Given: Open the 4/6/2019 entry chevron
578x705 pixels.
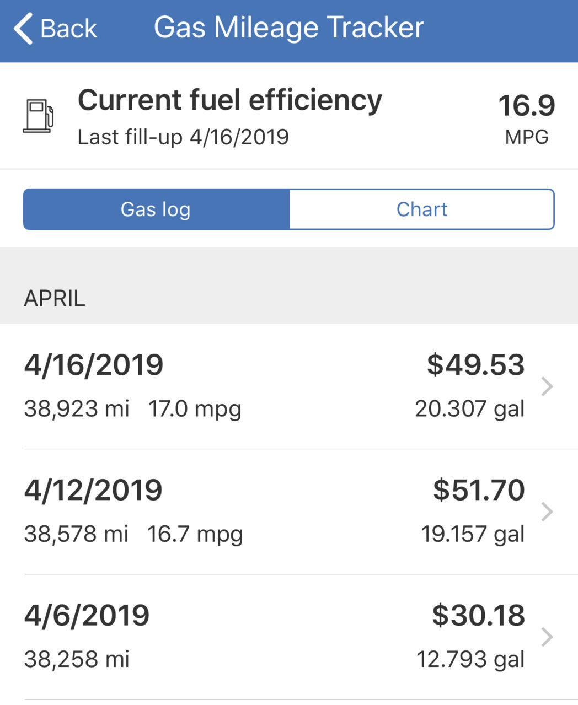Looking at the screenshot, I should 547,637.
